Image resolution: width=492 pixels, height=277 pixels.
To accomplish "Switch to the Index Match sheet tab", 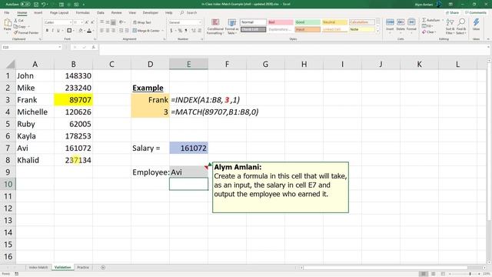I will 38,267.
